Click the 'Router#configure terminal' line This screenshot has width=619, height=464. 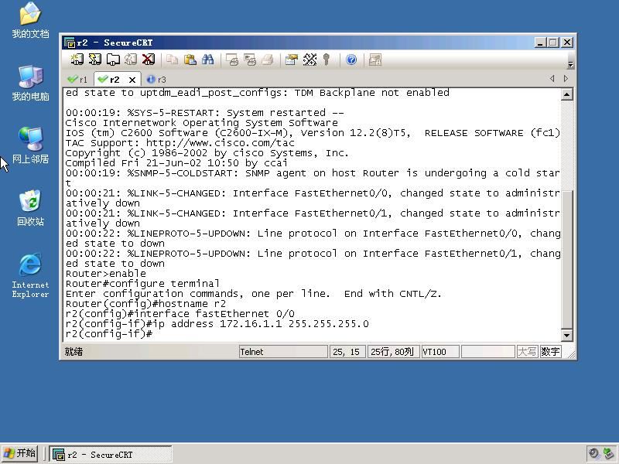coord(142,284)
